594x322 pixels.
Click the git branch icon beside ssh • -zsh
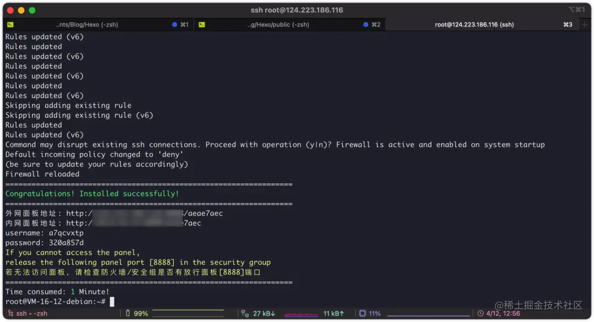(10, 313)
